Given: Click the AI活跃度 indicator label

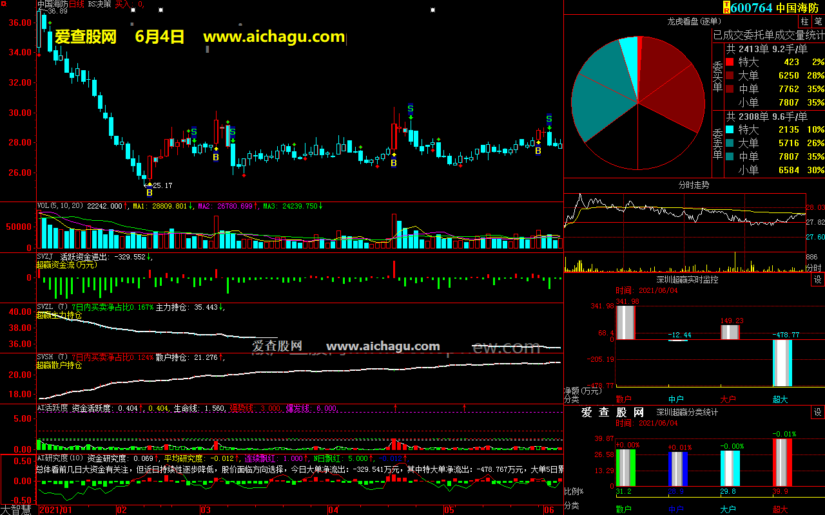Looking at the screenshot, I should click(52, 407).
